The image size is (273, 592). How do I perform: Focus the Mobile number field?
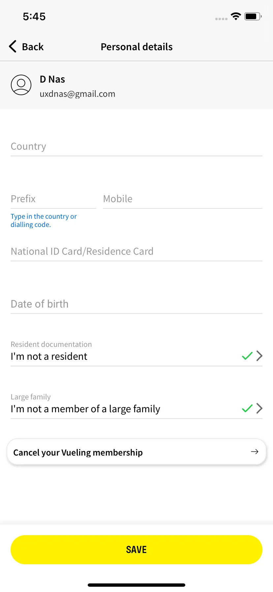183,199
